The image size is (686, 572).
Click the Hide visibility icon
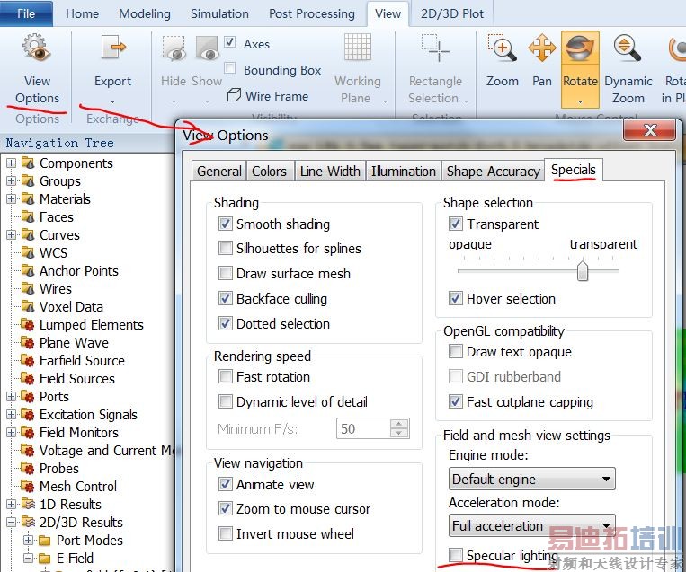174,48
